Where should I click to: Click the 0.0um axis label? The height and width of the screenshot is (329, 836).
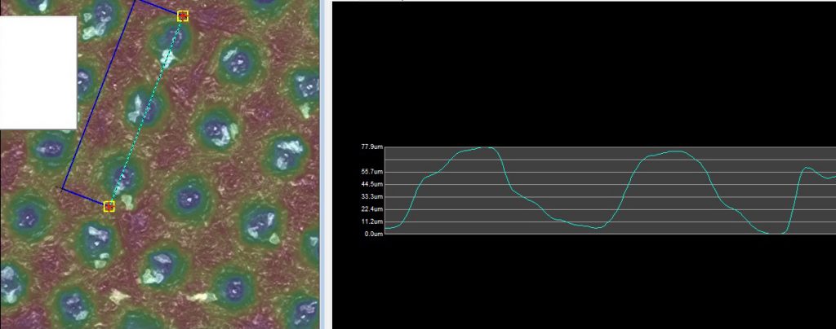374,234
